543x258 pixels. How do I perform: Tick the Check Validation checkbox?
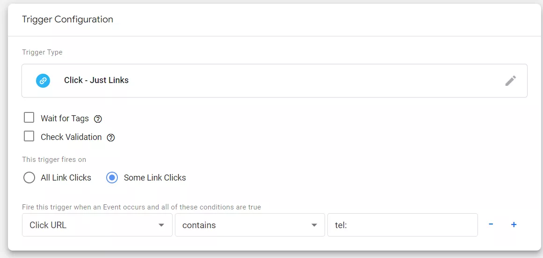coord(29,136)
